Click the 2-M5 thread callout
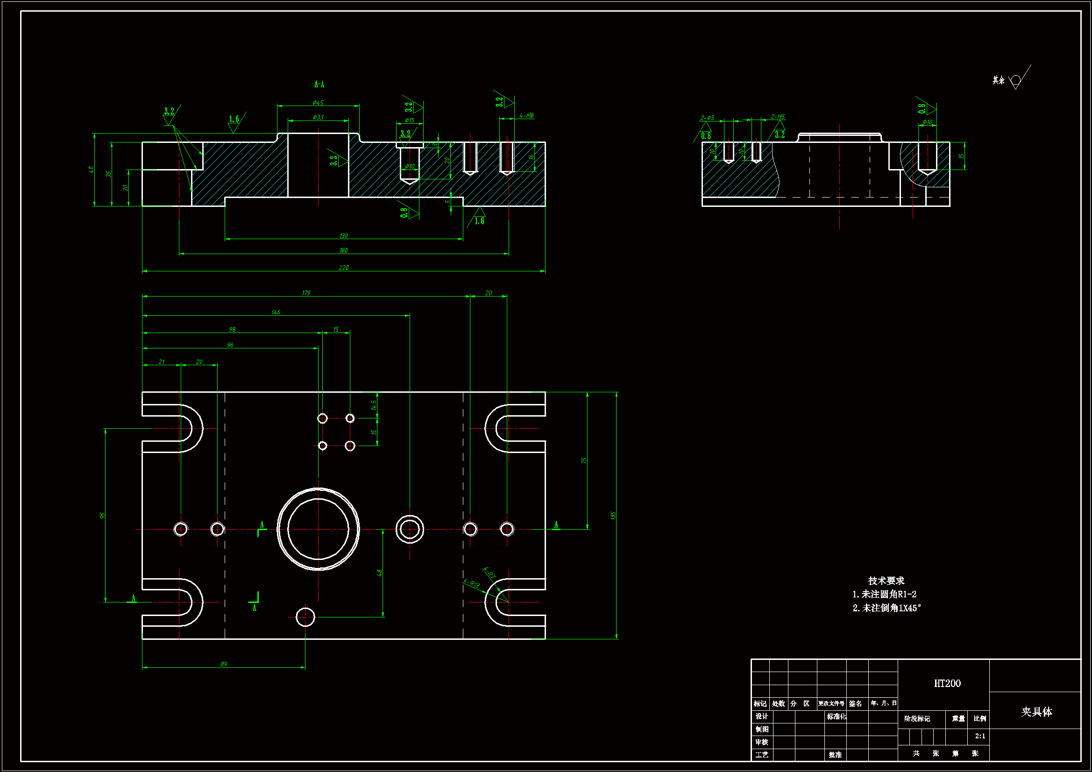This screenshot has height=772, width=1092. (x=778, y=117)
